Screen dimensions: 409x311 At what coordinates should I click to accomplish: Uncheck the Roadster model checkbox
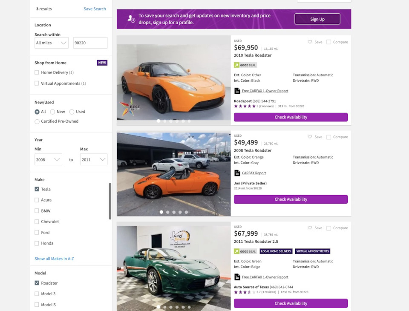(37, 283)
